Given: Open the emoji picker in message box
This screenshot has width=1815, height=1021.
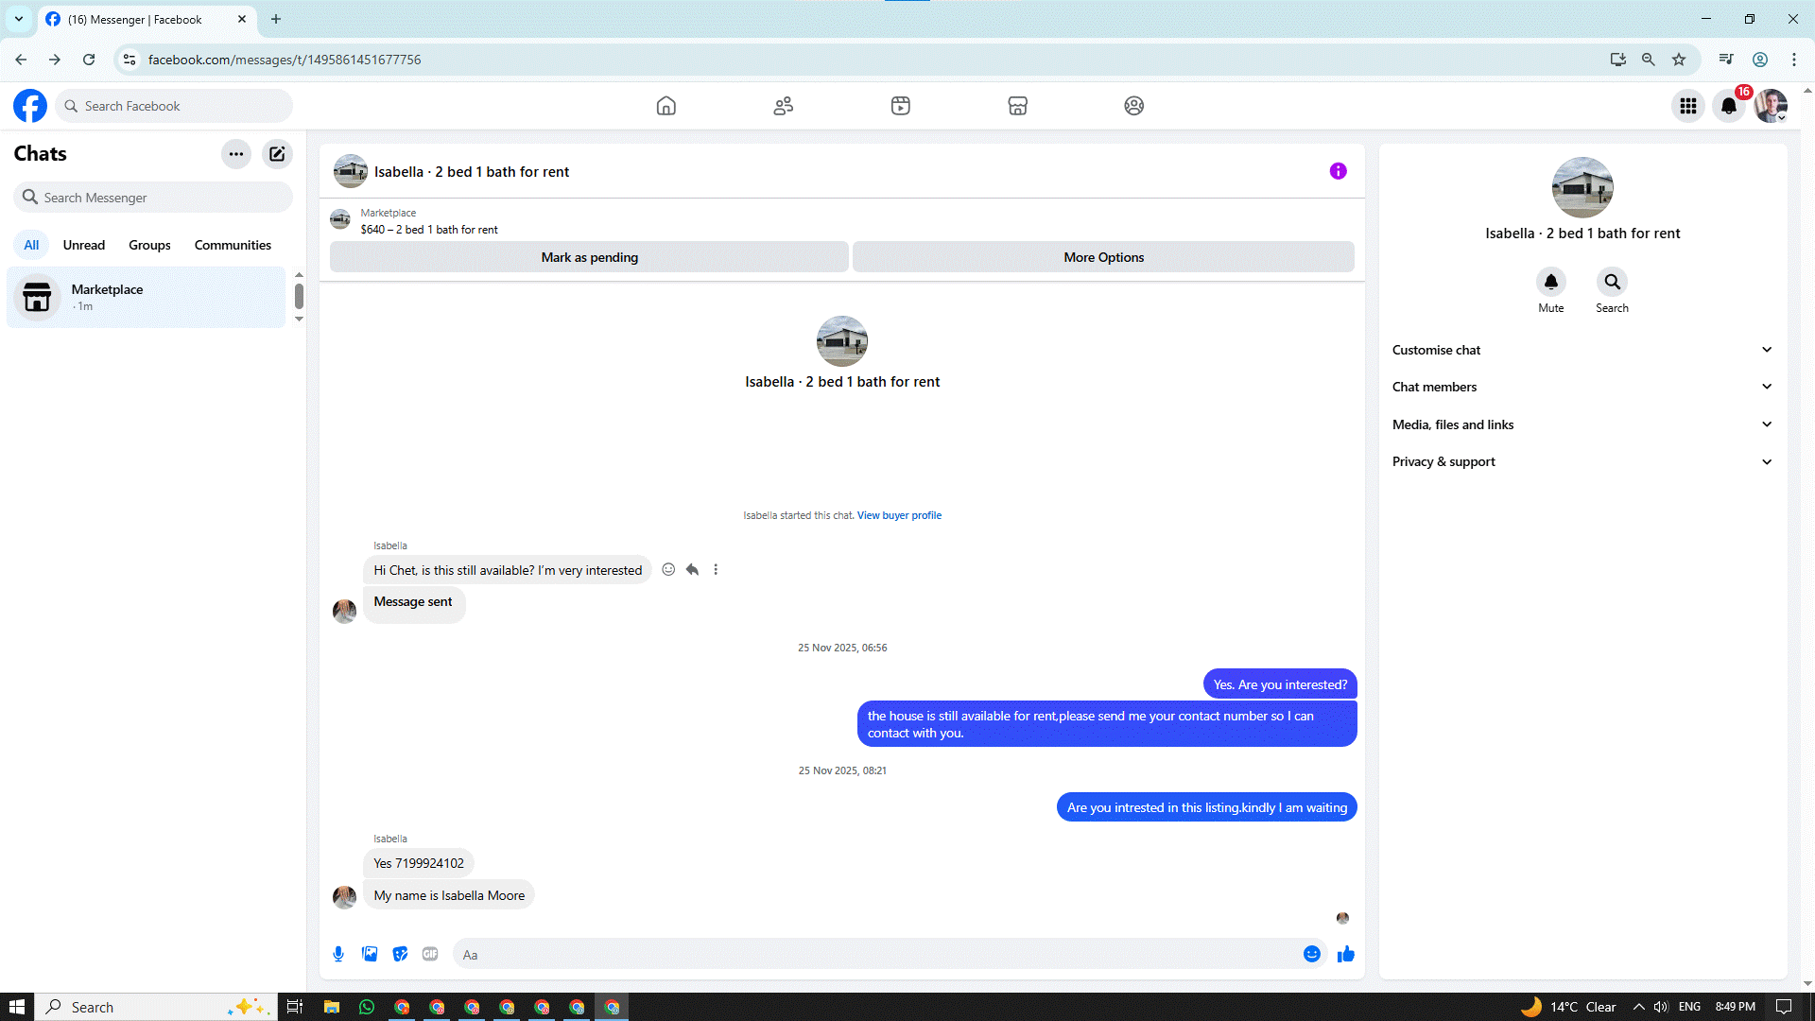Looking at the screenshot, I should [1311, 954].
